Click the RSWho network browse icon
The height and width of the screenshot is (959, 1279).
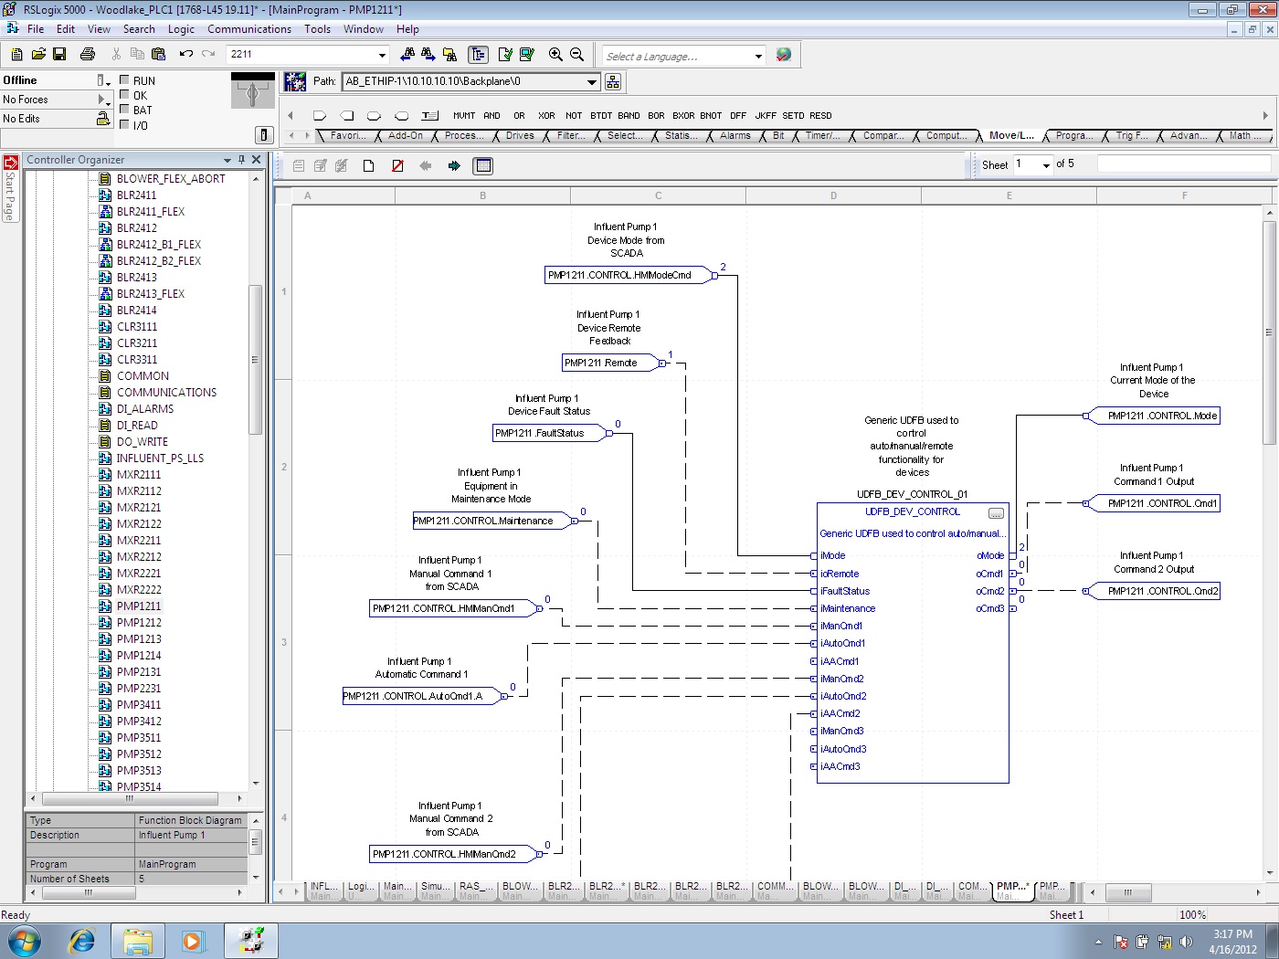(613, 82)
